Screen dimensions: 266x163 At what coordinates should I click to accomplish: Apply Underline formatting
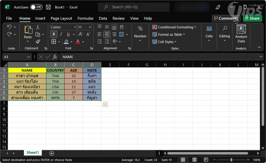68,34
